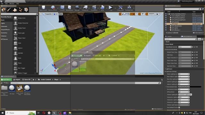
Task: Open the Windows Start menu
Action: point(3,113)
